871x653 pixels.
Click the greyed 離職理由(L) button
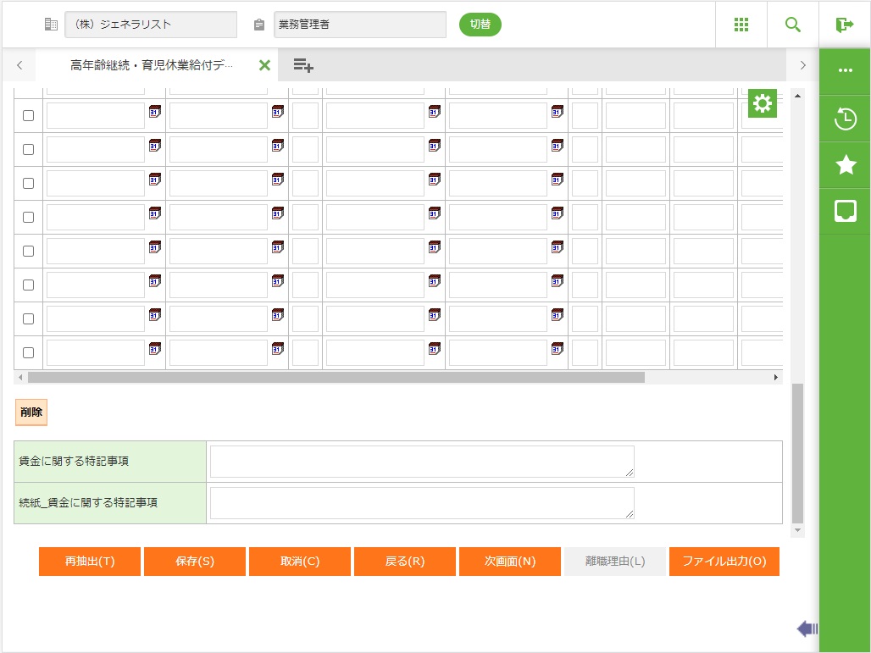[615, 562]
